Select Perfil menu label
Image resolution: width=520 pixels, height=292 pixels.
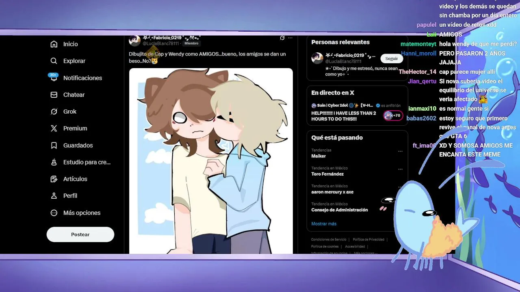pos(70,195)
